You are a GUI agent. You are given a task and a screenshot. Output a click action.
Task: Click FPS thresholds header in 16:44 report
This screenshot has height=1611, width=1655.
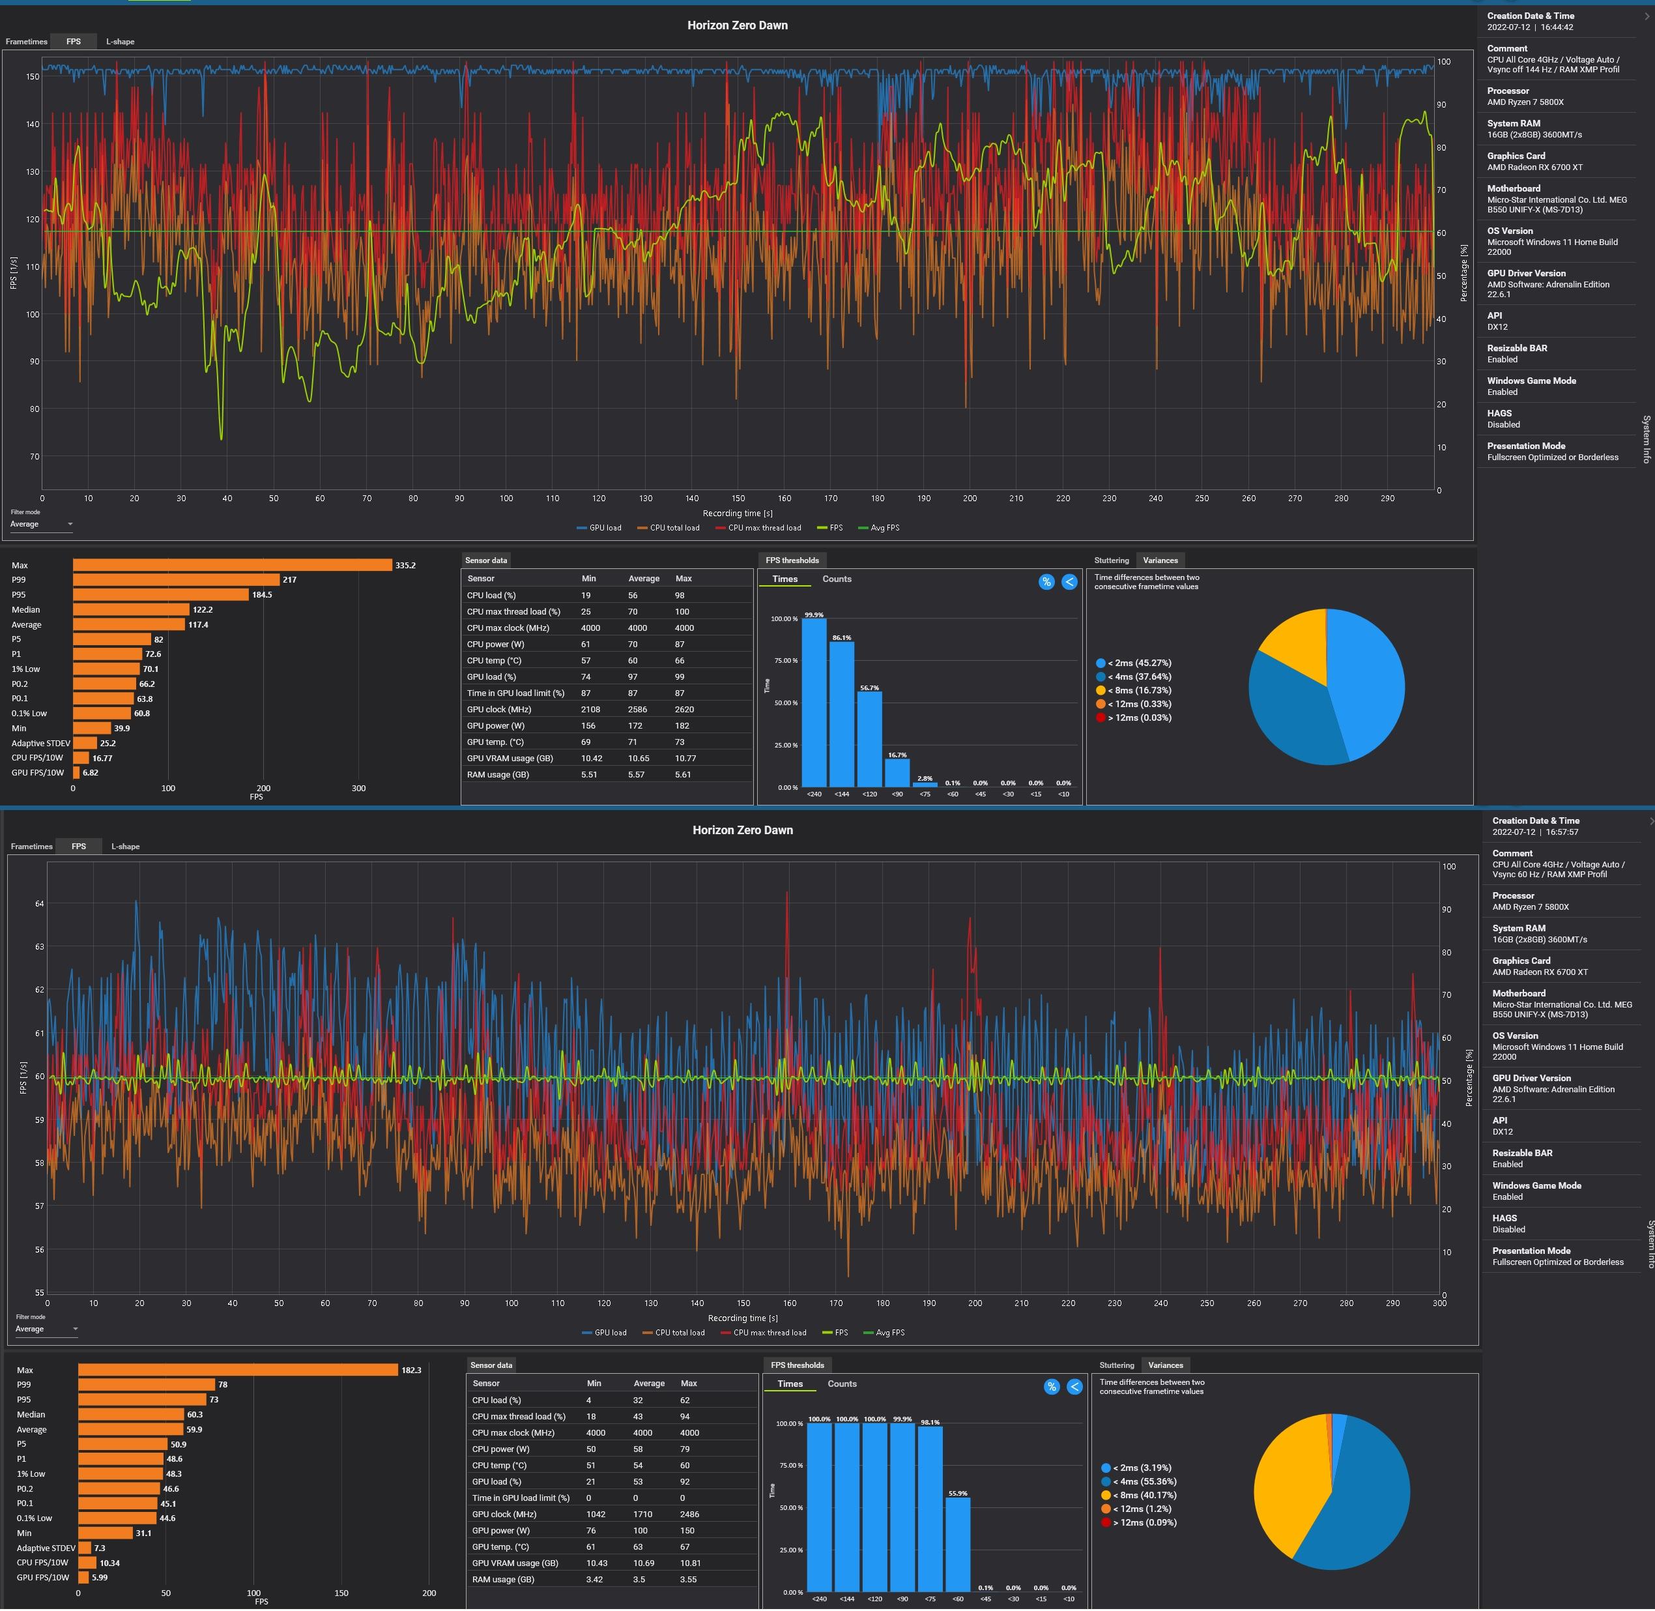(792, 560)
